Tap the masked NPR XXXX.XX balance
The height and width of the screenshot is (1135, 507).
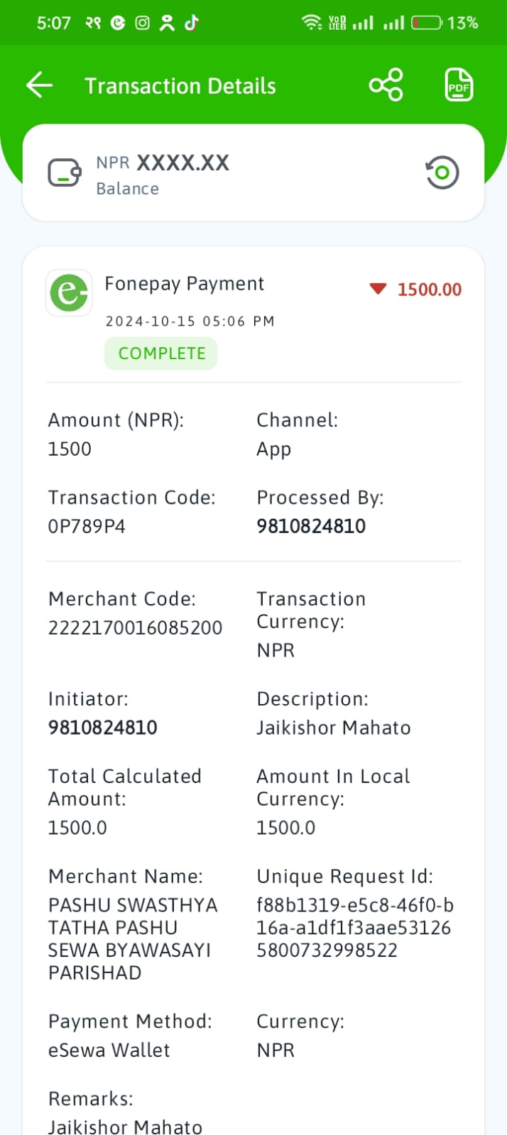point(163,163)
